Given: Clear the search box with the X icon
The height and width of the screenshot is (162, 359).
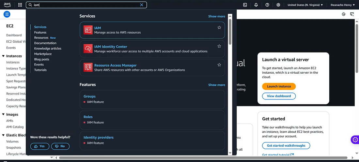Looking at the screenshot, I should coord(142,5).
